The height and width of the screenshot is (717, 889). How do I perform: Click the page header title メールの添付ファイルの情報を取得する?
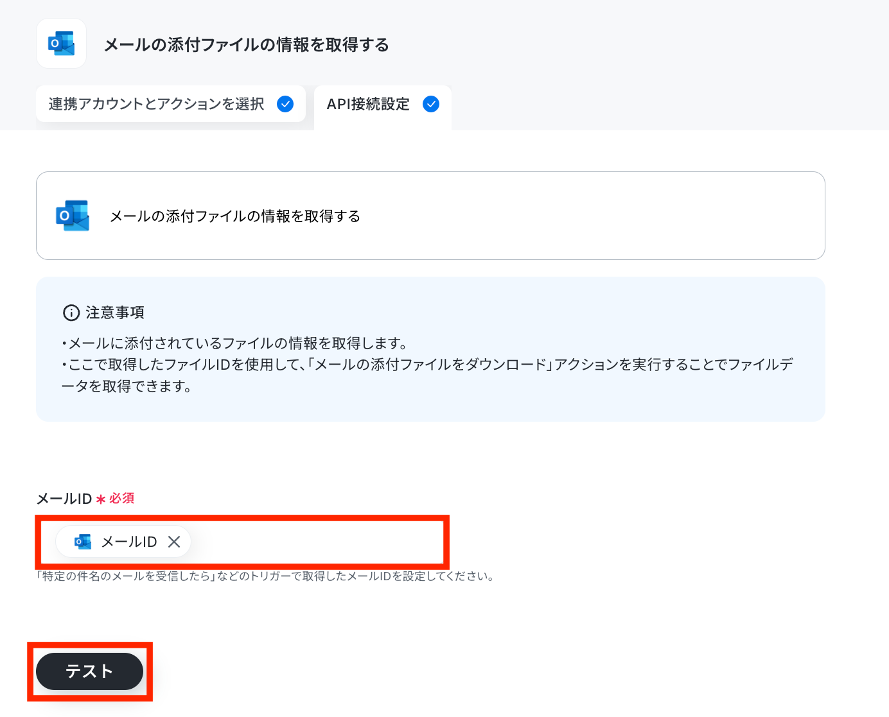[x=247, y=45]
